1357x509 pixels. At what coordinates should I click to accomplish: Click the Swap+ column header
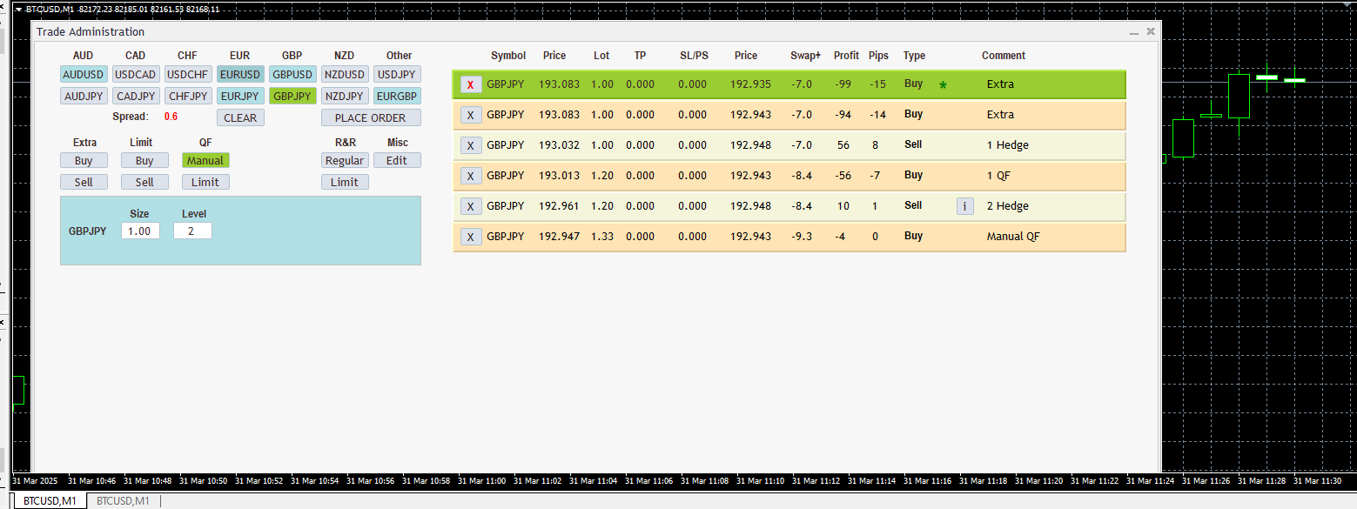point(805,56)
